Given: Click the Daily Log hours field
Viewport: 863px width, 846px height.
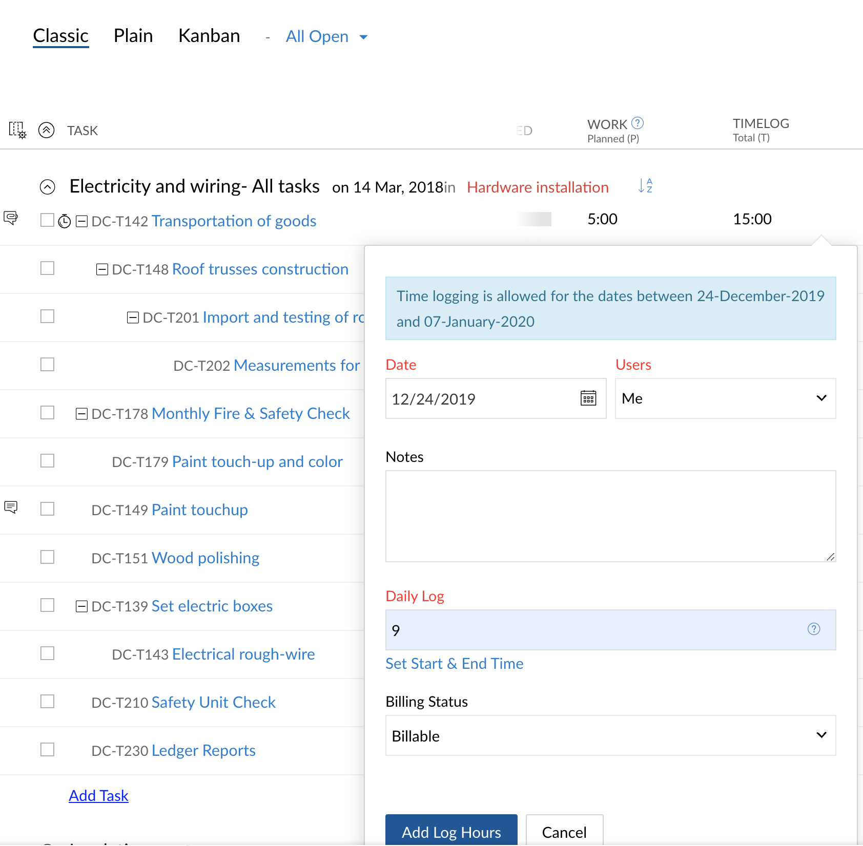Looking at the screenshot, I should pyautogui.click(x=610, y=630).
